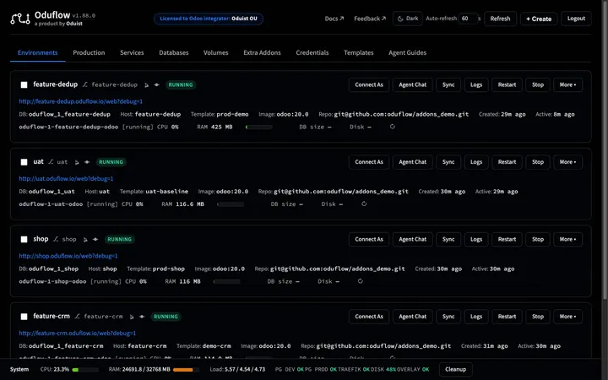Click the refresh stats icon in uat card

pyautogui.click(x=364, y=204)
